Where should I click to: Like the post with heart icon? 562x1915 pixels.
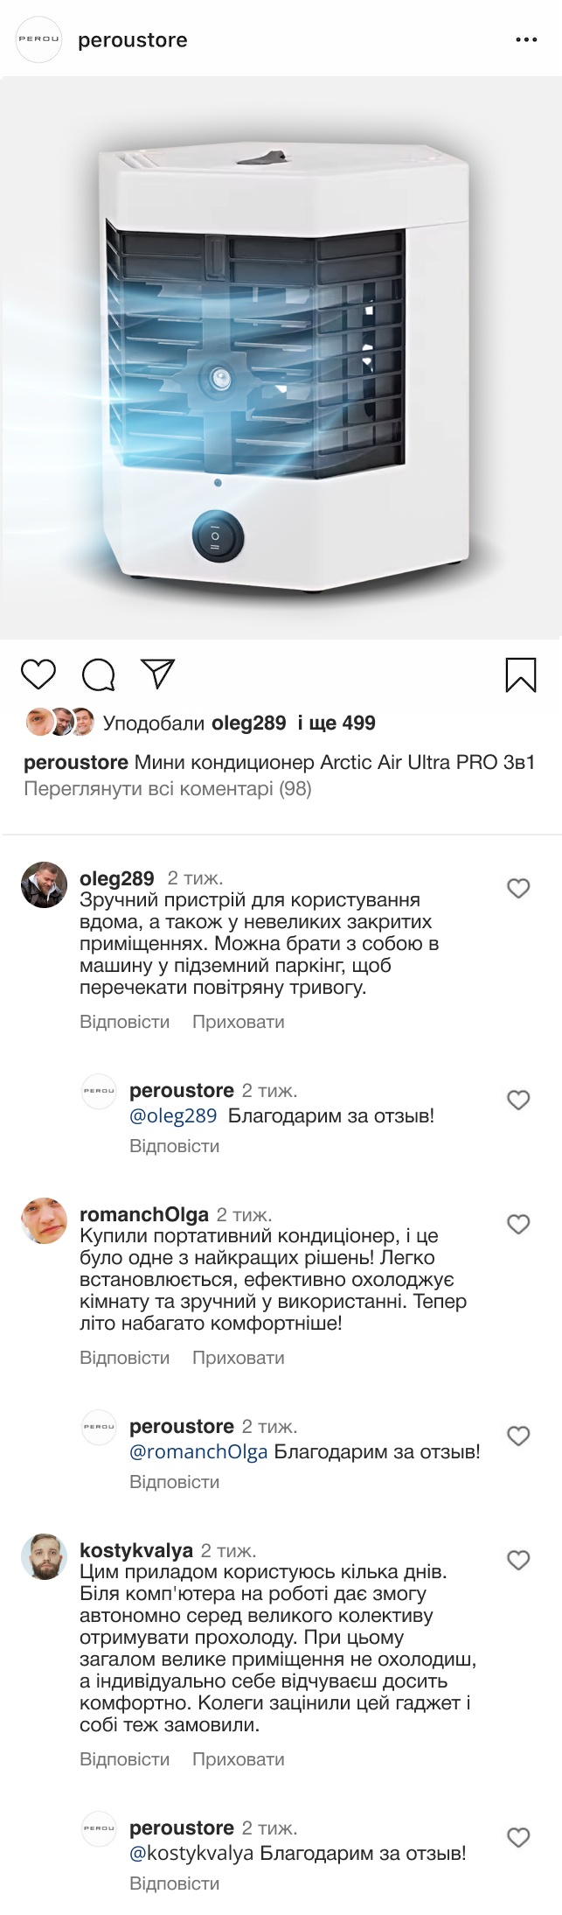pyautogui.click(x=38, y=674)
